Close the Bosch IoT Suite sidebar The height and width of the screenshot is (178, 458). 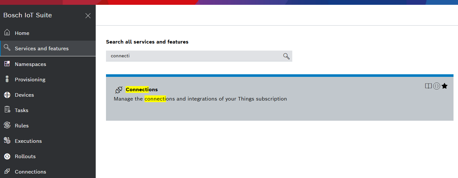point(88,16)
